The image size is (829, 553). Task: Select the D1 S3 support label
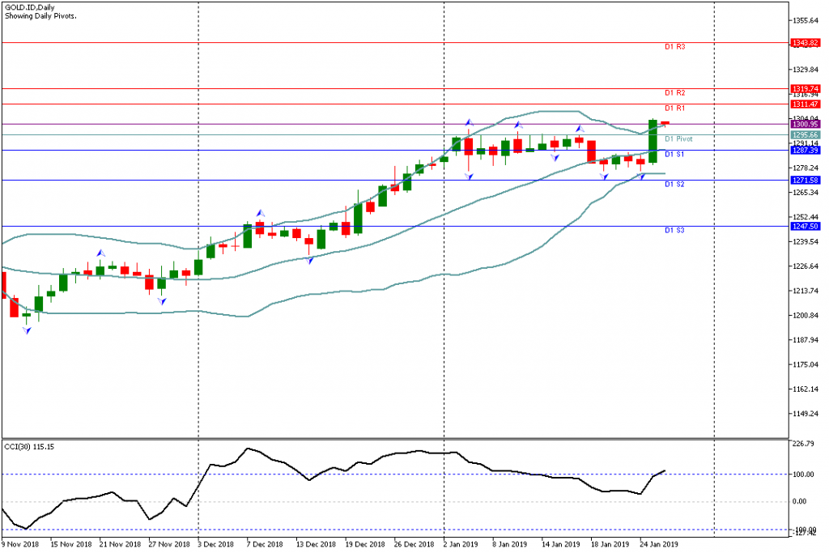point(675,231)
